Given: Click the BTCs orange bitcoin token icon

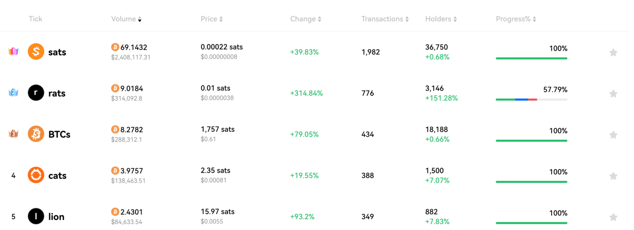Looking at the screenshot, I should (36, 134).
